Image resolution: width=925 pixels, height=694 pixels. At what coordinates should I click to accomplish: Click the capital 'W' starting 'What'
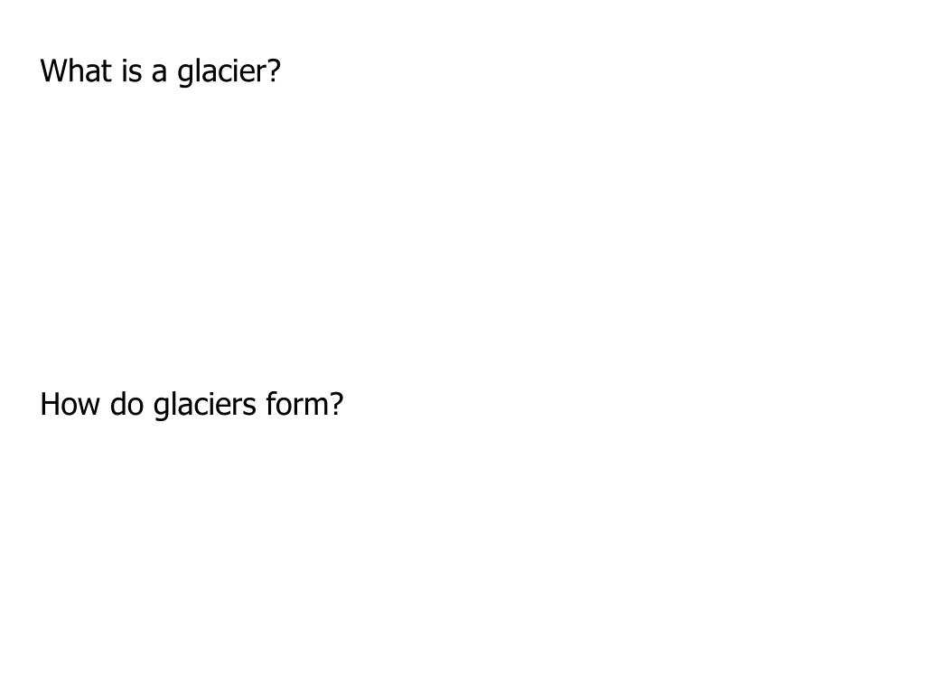(x=52, y=70)
